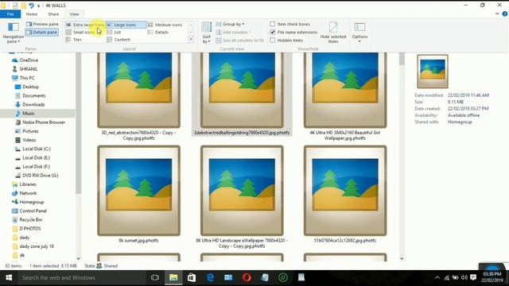Select 51b07604ca12c12692.jpg.photfz file

pos(345,195)
